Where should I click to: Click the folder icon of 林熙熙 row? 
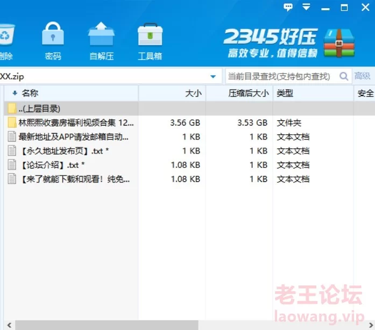[x=12, y=122]
